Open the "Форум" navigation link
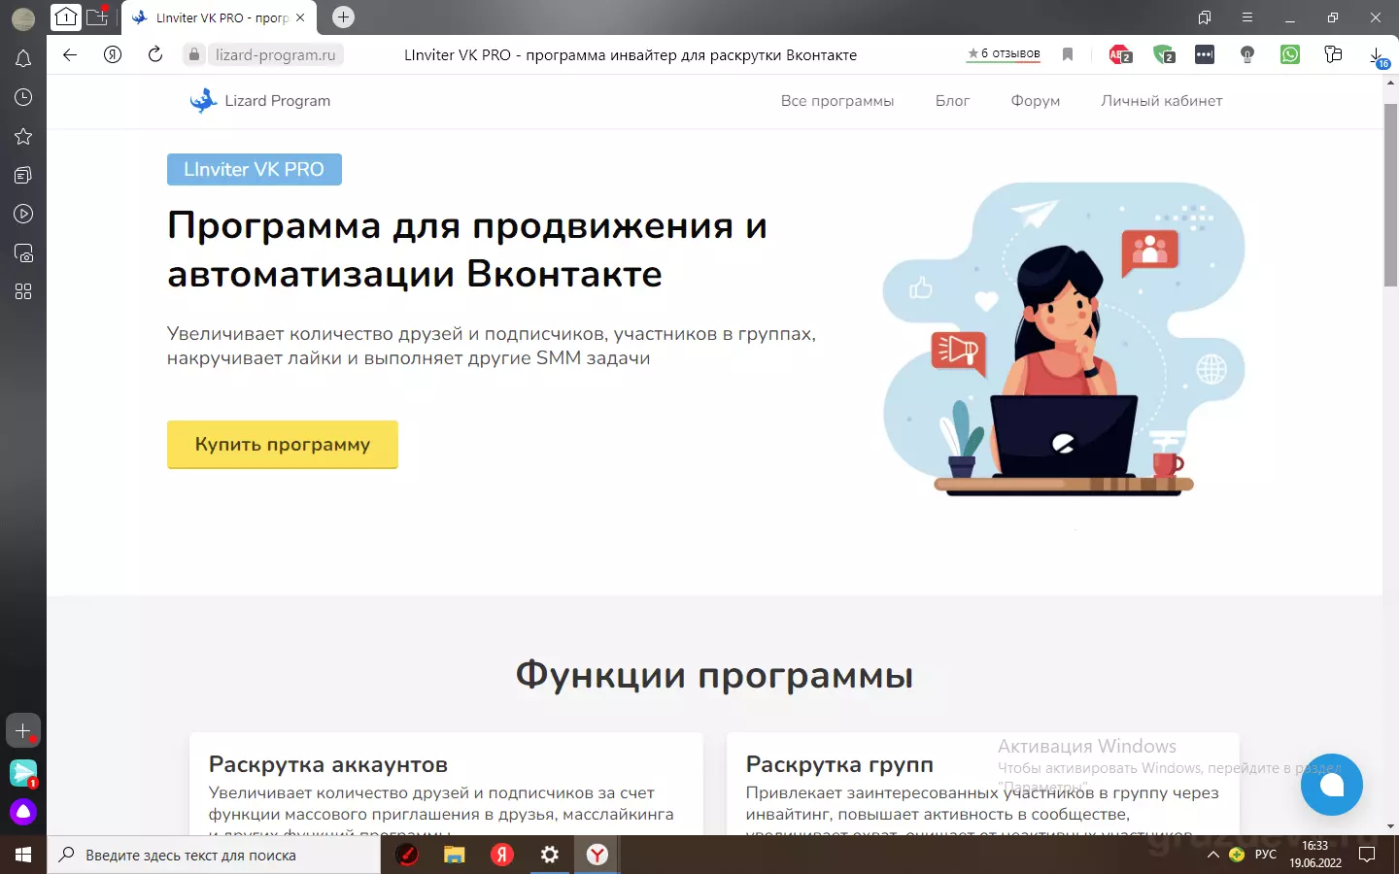The width and height of the screenshot is (1399, 874). tap(1036, 101)
